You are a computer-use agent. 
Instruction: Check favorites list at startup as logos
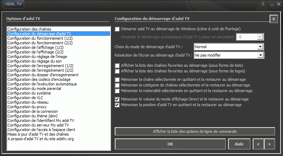(x=117, y=71)
